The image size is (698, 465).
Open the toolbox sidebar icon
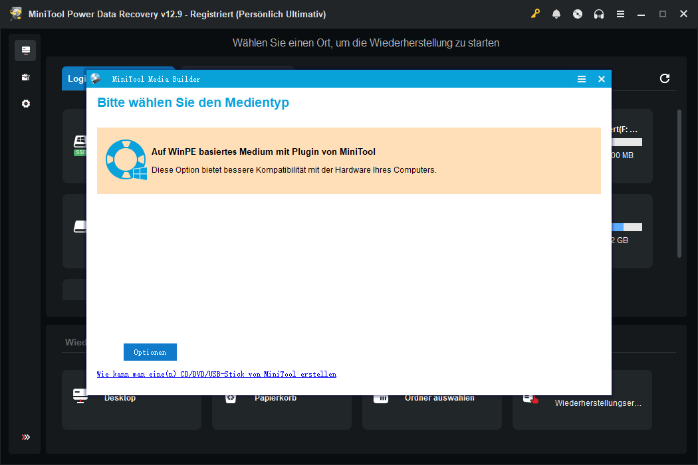click(25, 77)
